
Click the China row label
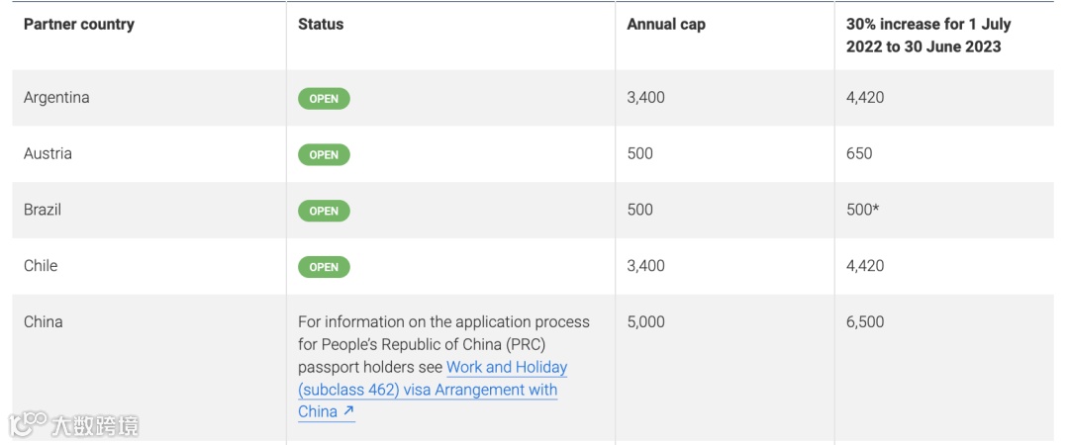pyautogui.click(x=43, y=322)
